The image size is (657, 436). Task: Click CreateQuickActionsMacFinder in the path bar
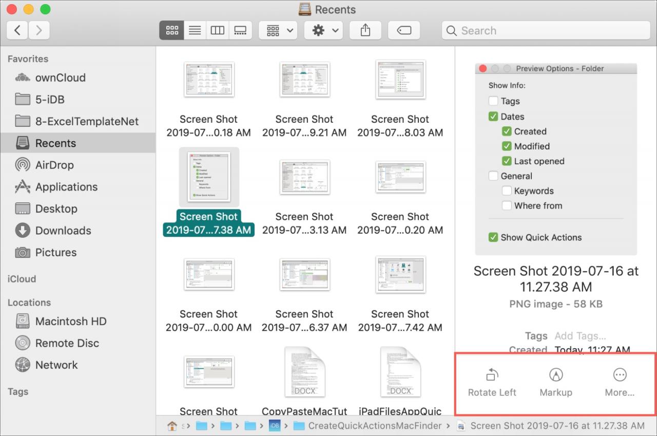pos(375,426)
